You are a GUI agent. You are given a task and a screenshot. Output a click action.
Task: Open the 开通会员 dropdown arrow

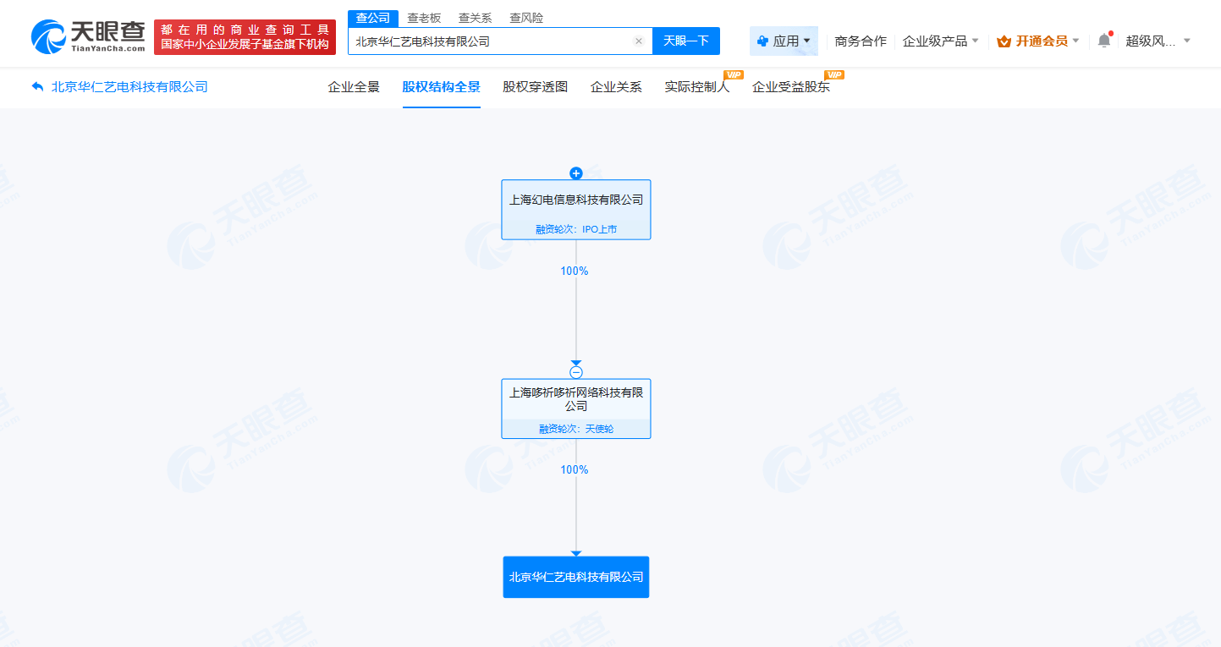pyautogui.click(x=1075, y=40)
